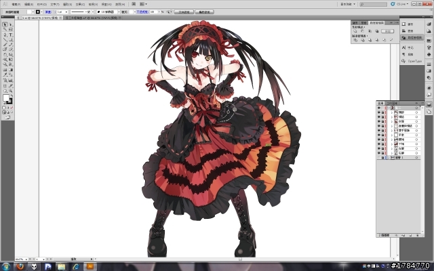Select the Hand tool
Image resolution: width=434 pixels, height=271 pixels.
(5, 91)
